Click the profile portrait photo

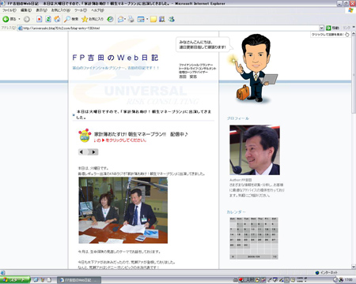point(255,150)
